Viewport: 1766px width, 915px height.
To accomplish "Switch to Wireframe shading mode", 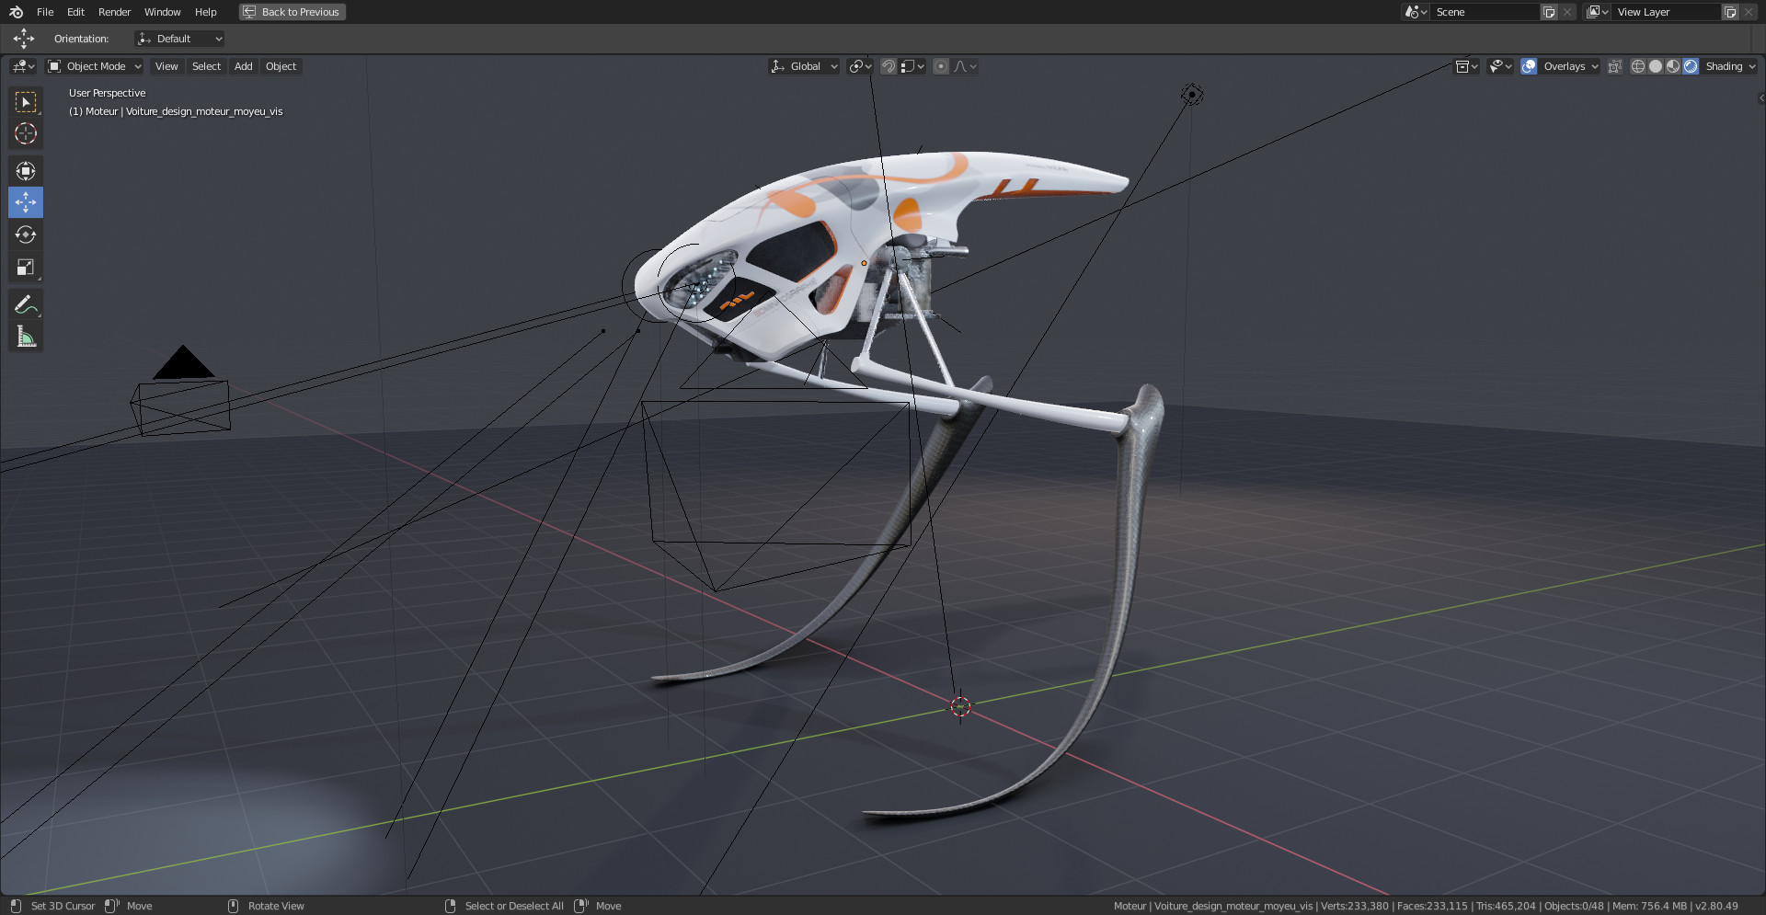I will [1638, 66].
